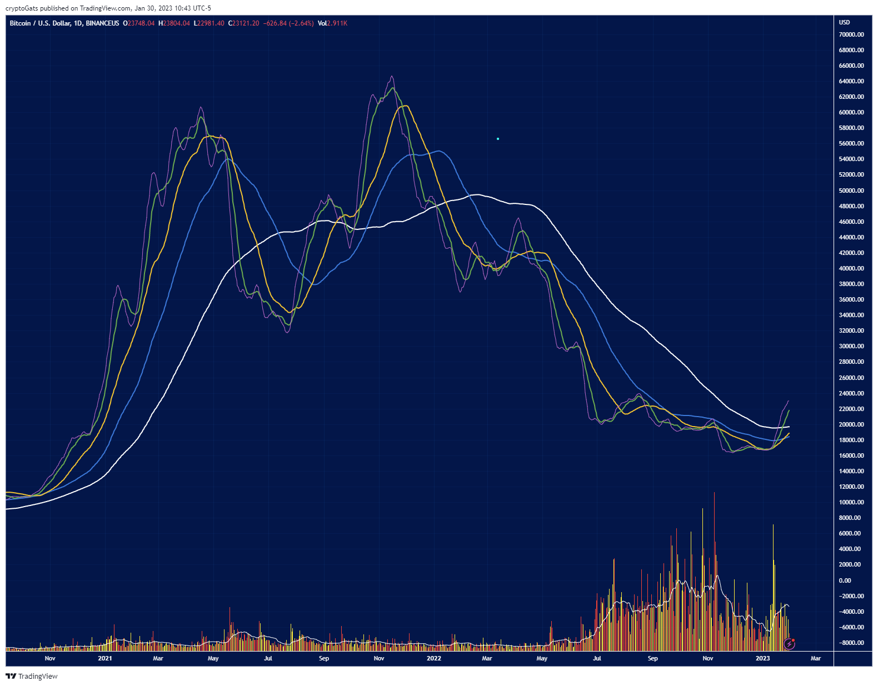Open the TradingView logo link below chart
The image size is (878, 686).
(32, 676)
